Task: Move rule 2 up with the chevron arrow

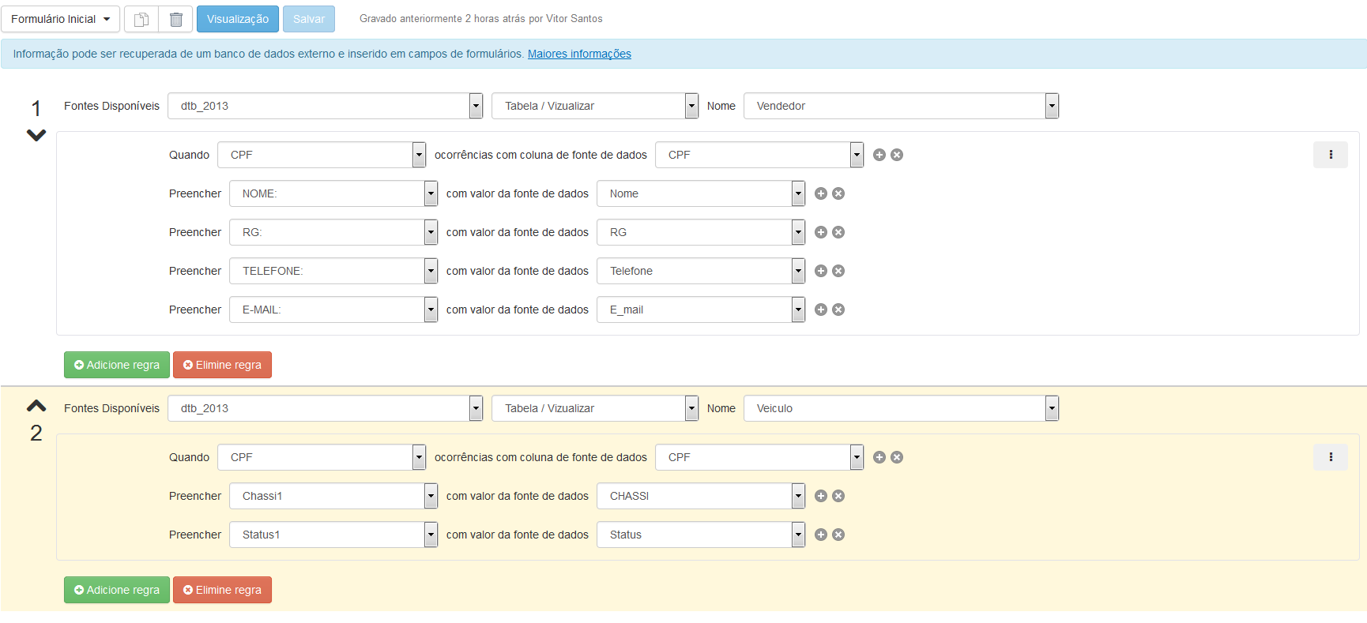Action: coord(36,406)
